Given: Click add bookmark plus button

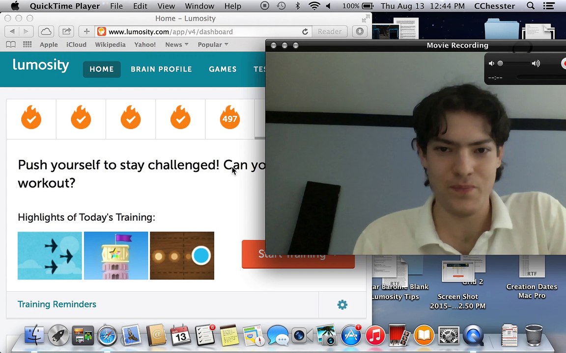Looking at the screenshot, I should (x=86, y=32).
